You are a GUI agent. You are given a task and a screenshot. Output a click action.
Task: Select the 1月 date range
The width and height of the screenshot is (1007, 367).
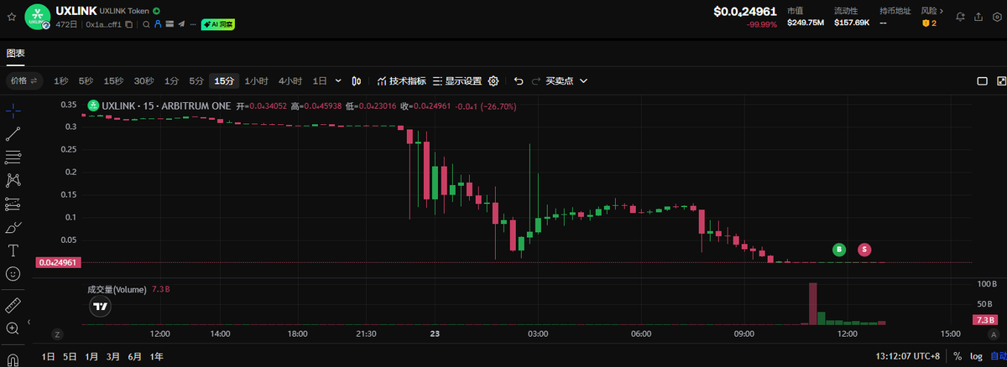click(91, 356)
